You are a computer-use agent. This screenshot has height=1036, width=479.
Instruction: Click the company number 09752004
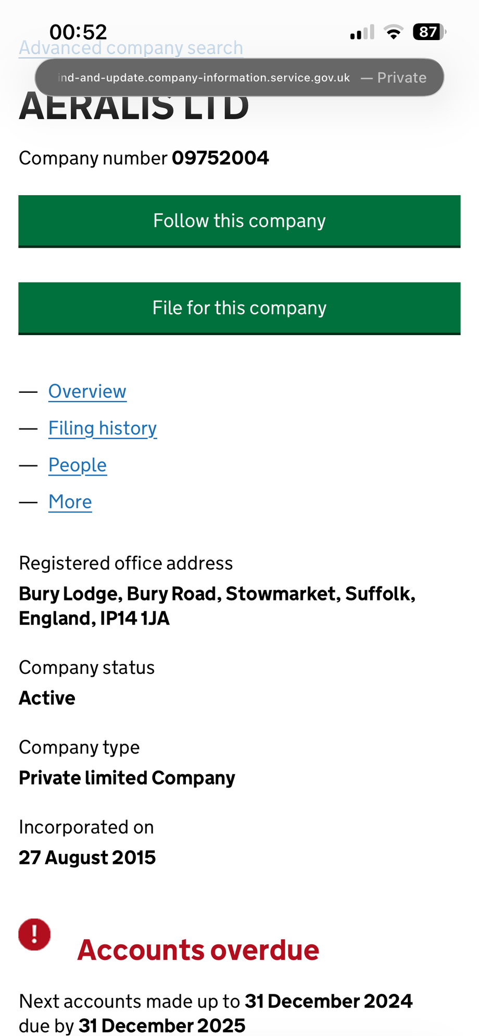220,158
